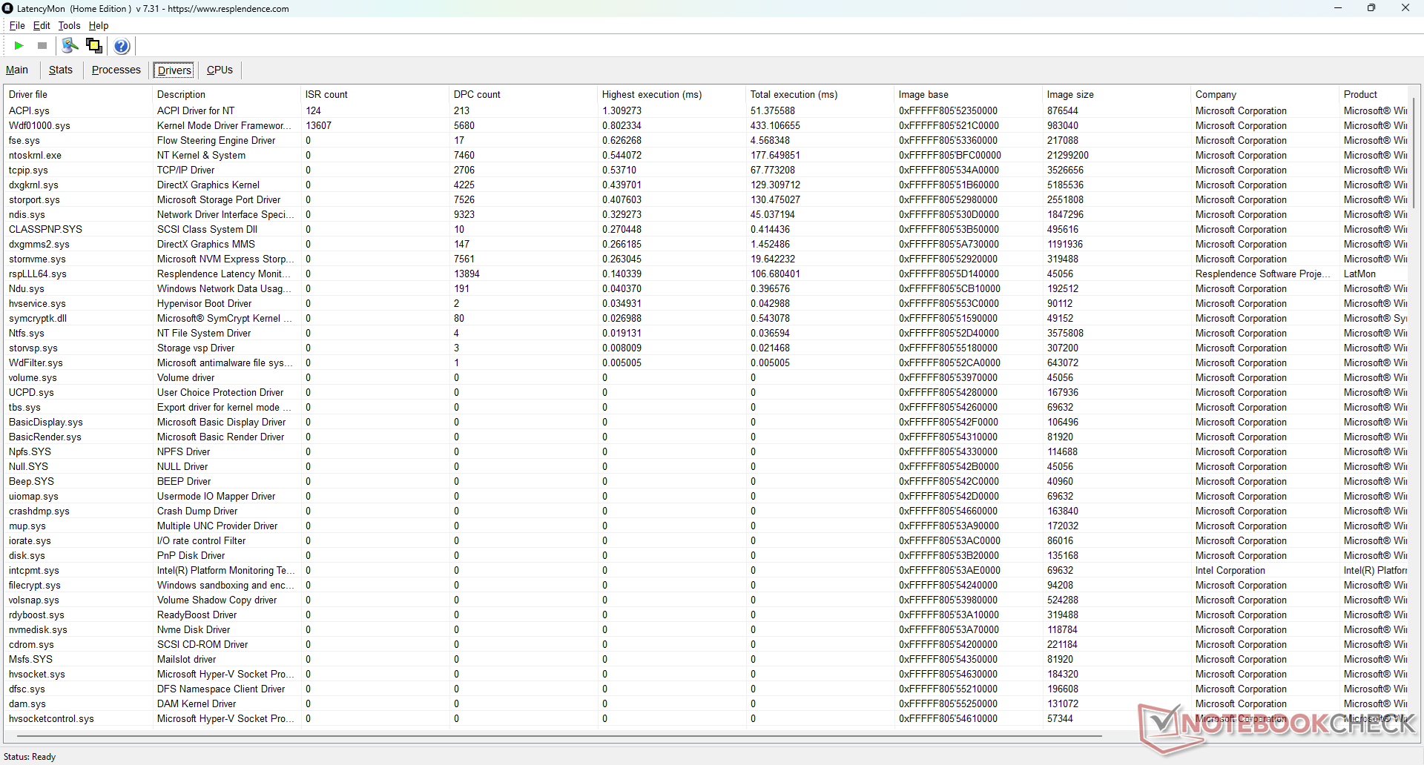Open the Edit menu
The image size is (1424, 765).
[42, 25]
